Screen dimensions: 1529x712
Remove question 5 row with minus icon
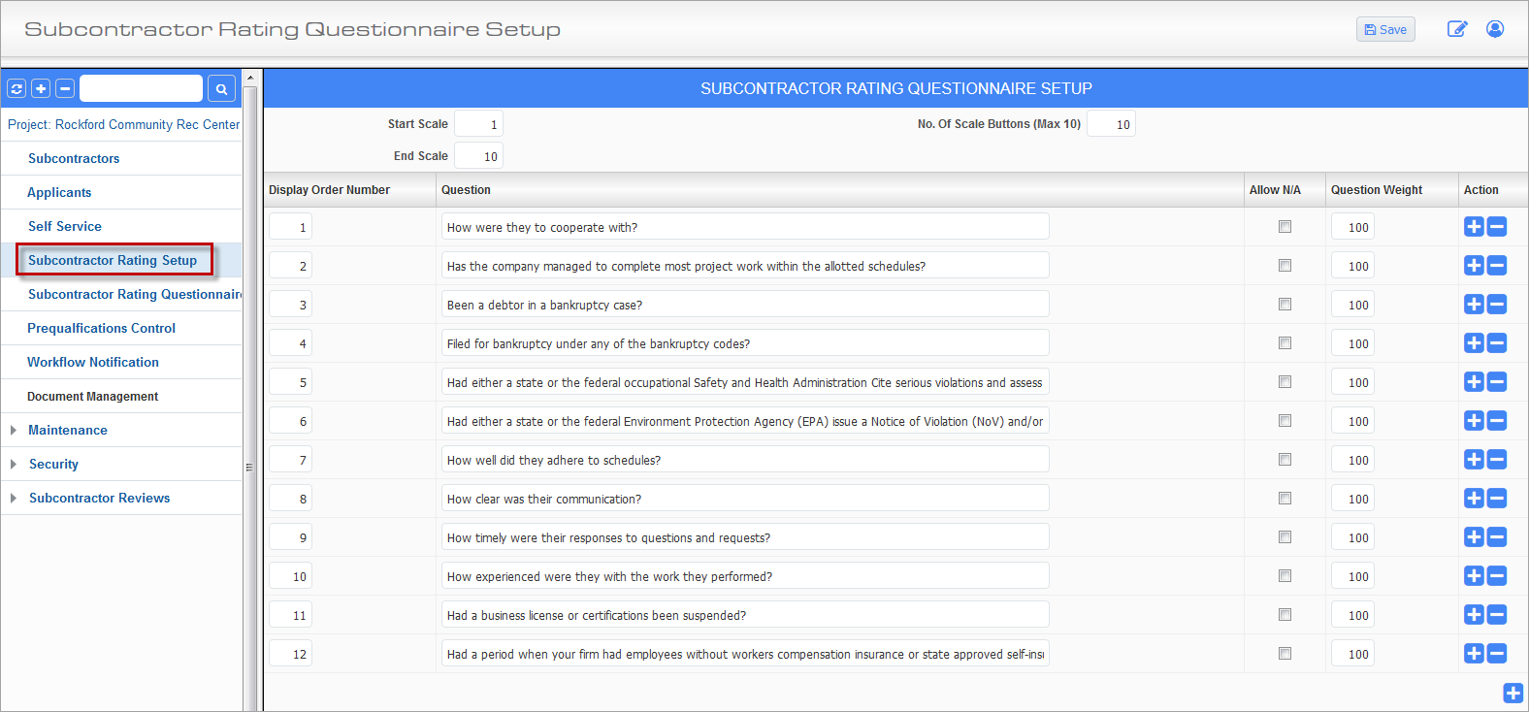1497,382
